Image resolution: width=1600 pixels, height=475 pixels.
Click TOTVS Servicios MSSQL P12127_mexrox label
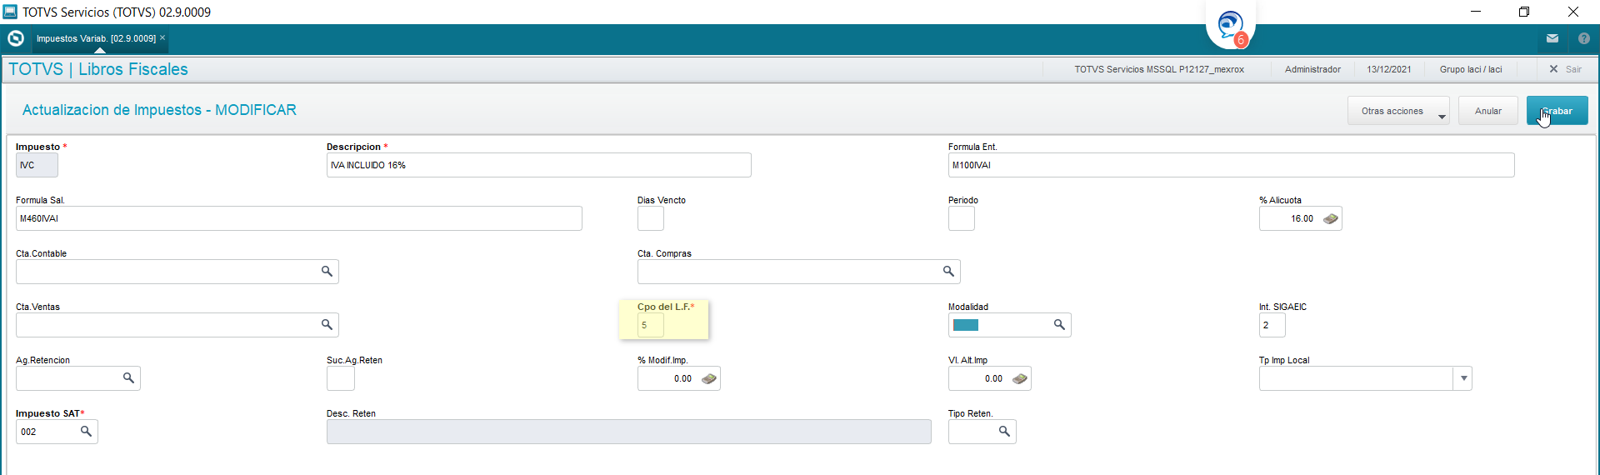[1159, 69]
